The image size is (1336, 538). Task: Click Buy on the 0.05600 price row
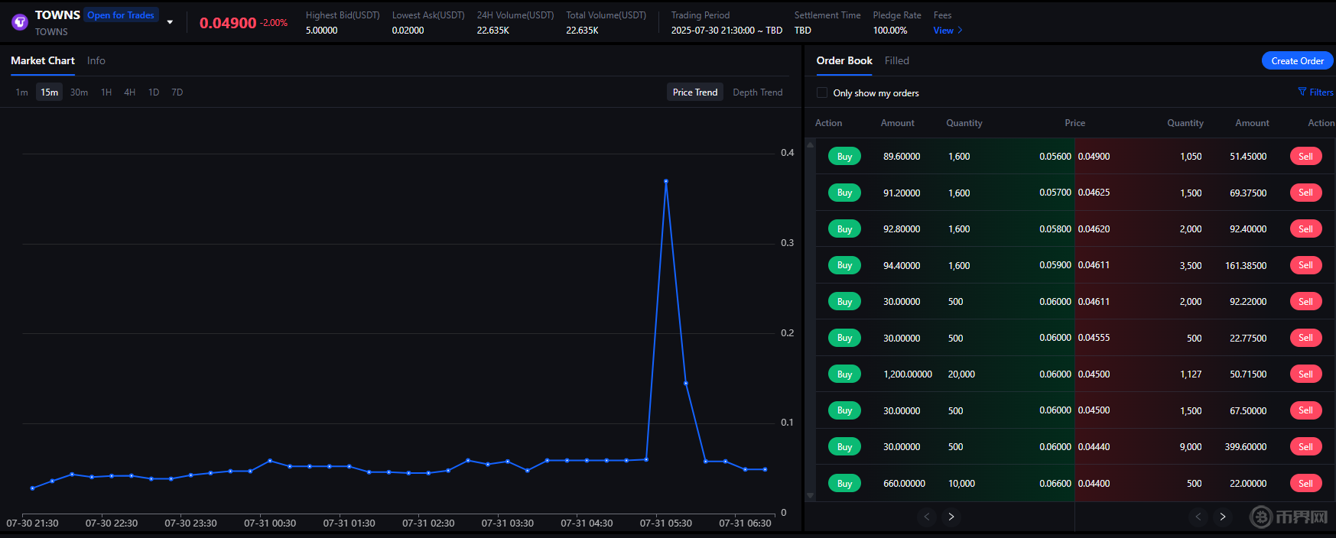844,157
